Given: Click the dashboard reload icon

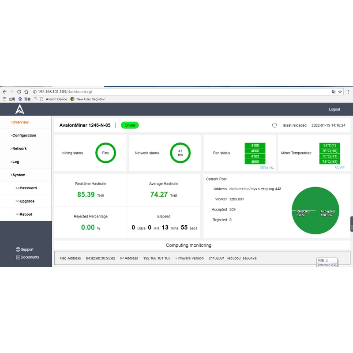Looking at the screenshot, I should click(x=274, y=125).
